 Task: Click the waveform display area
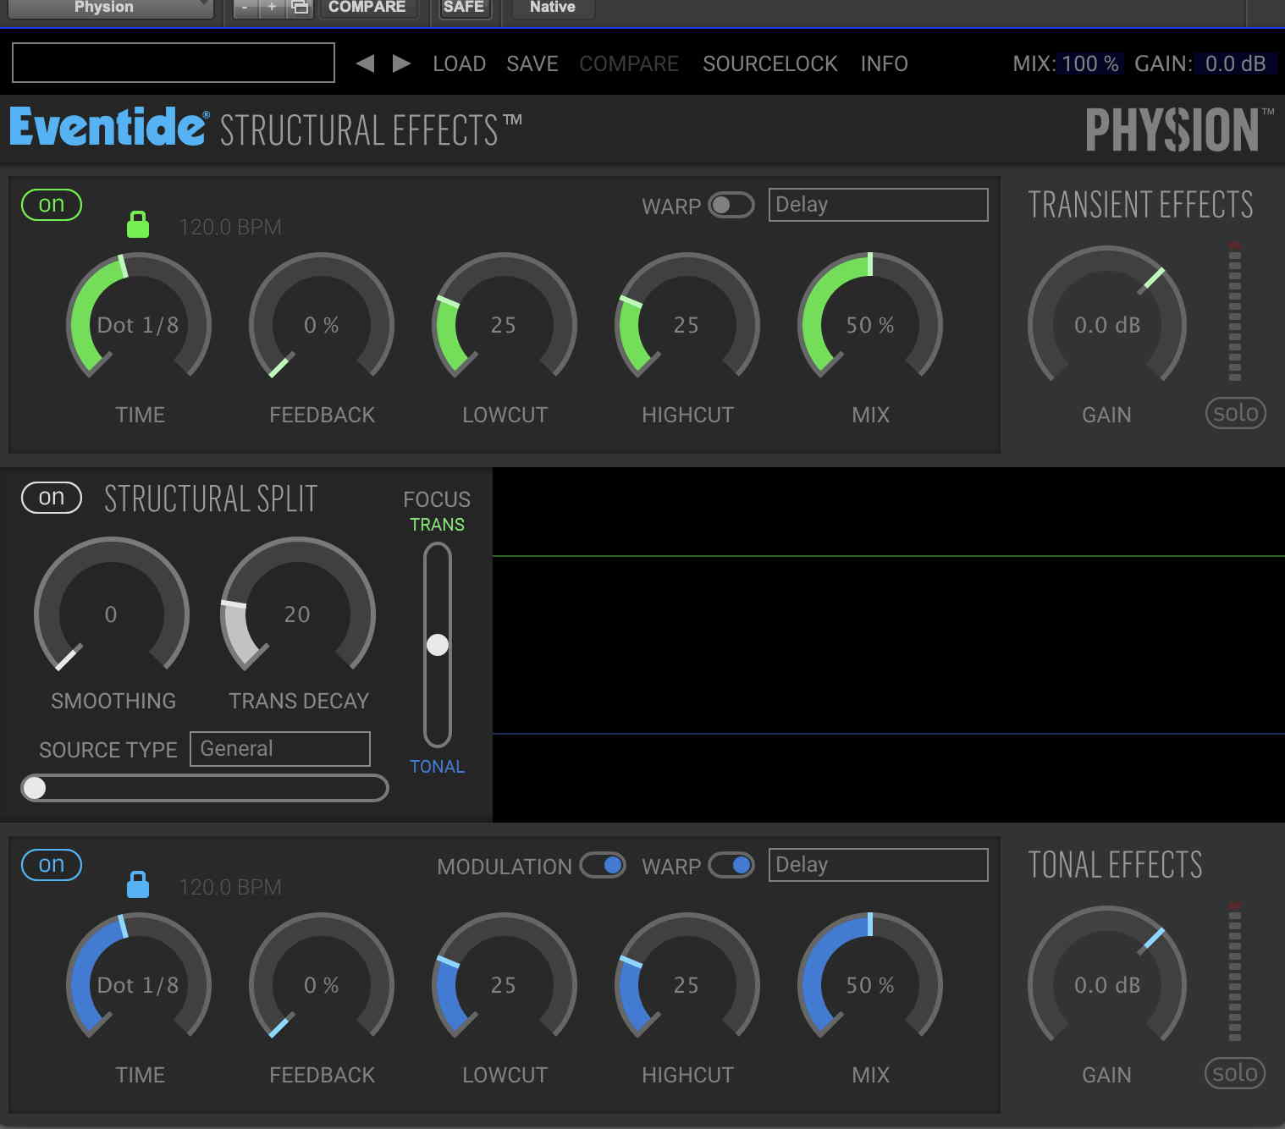tap(889, 645)
